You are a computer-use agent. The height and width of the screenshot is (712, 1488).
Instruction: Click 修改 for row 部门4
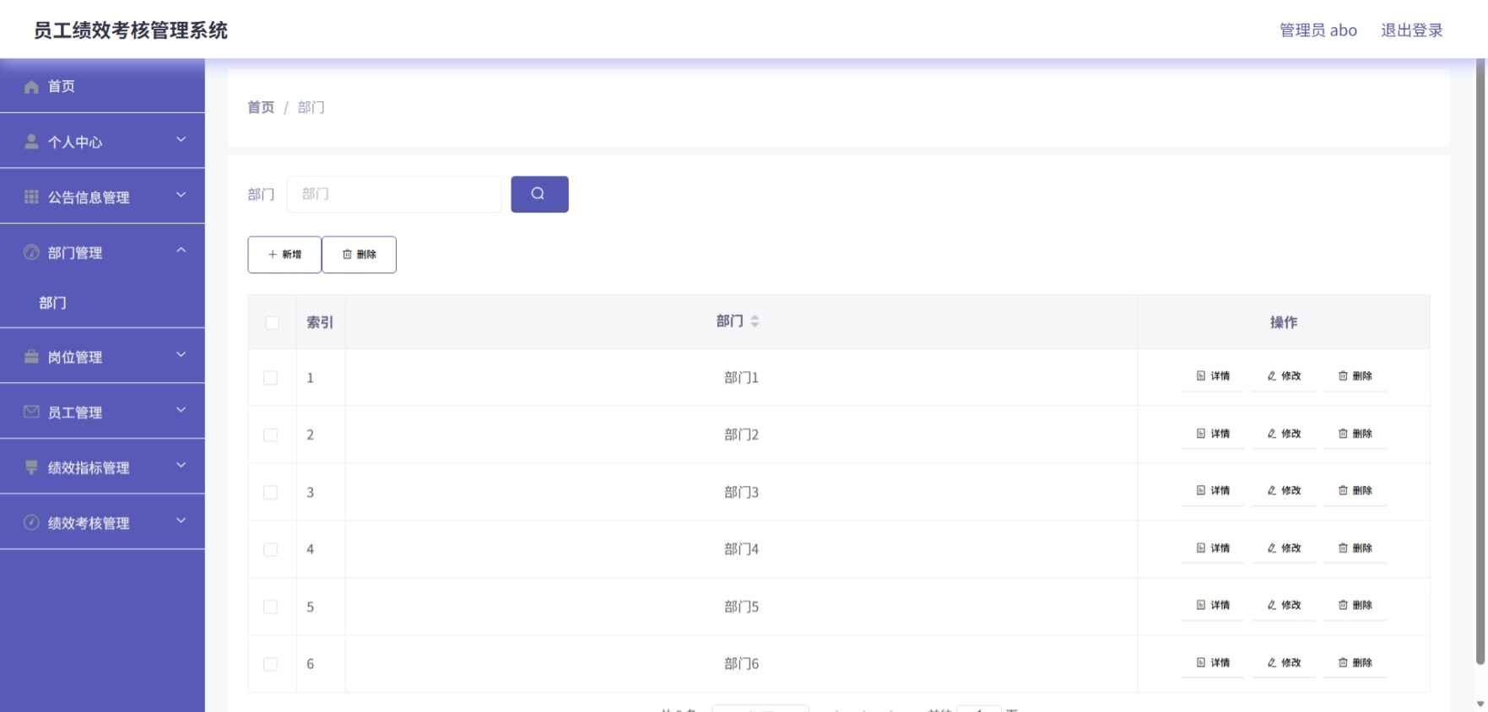coord(1284,548)
